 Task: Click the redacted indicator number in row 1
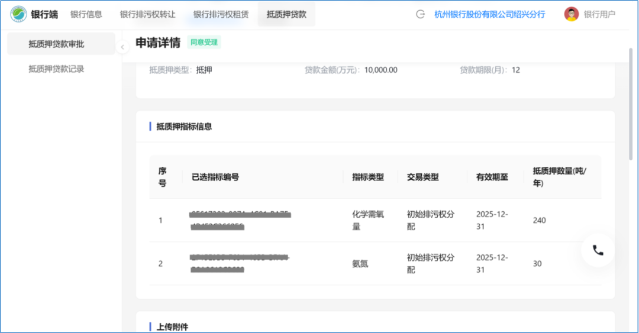click(240, 221)
